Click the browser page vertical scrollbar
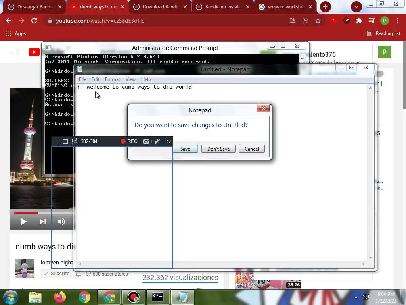Viewport: 406px width, 305px height. coord(404,75)
